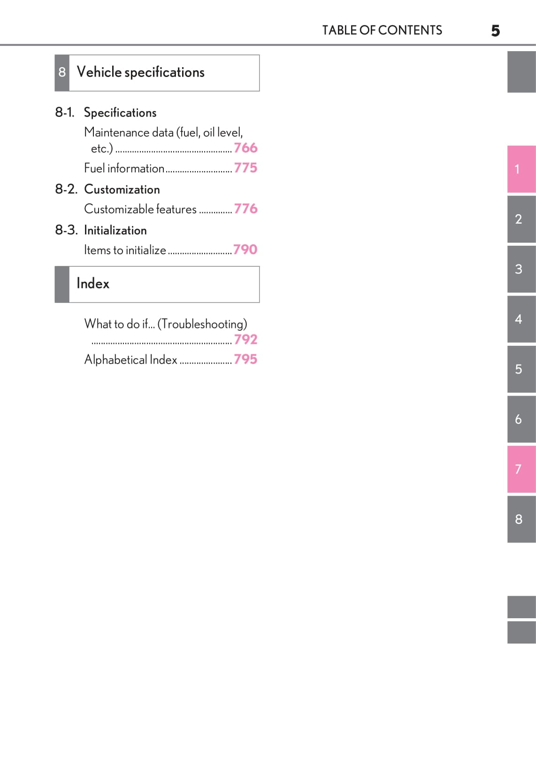Jump to Items to initialize page 790
536x777 pixels.
(245, 249)
